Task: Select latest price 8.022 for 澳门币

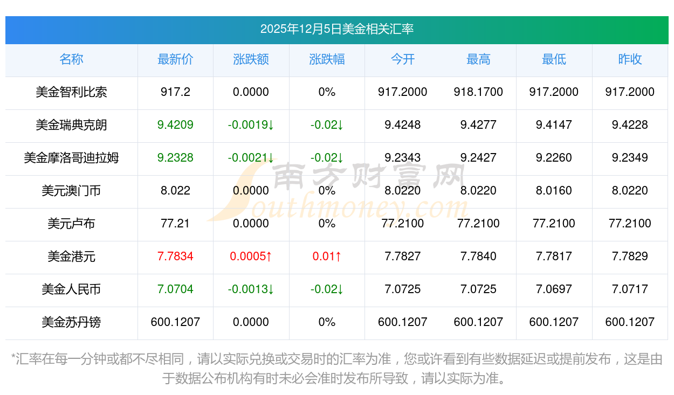Action: point(175,191)
